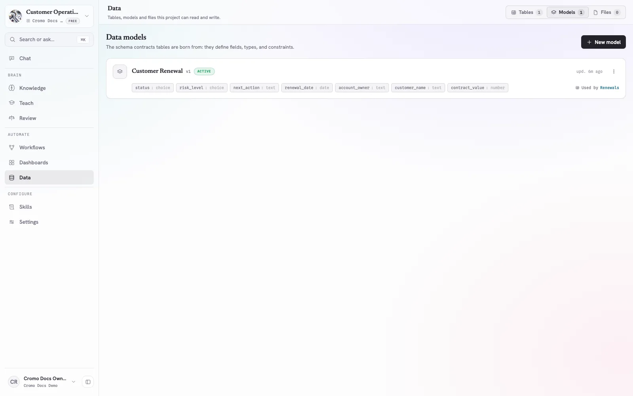
Task: Click the Skills book icon
Action: pos(12,207)
